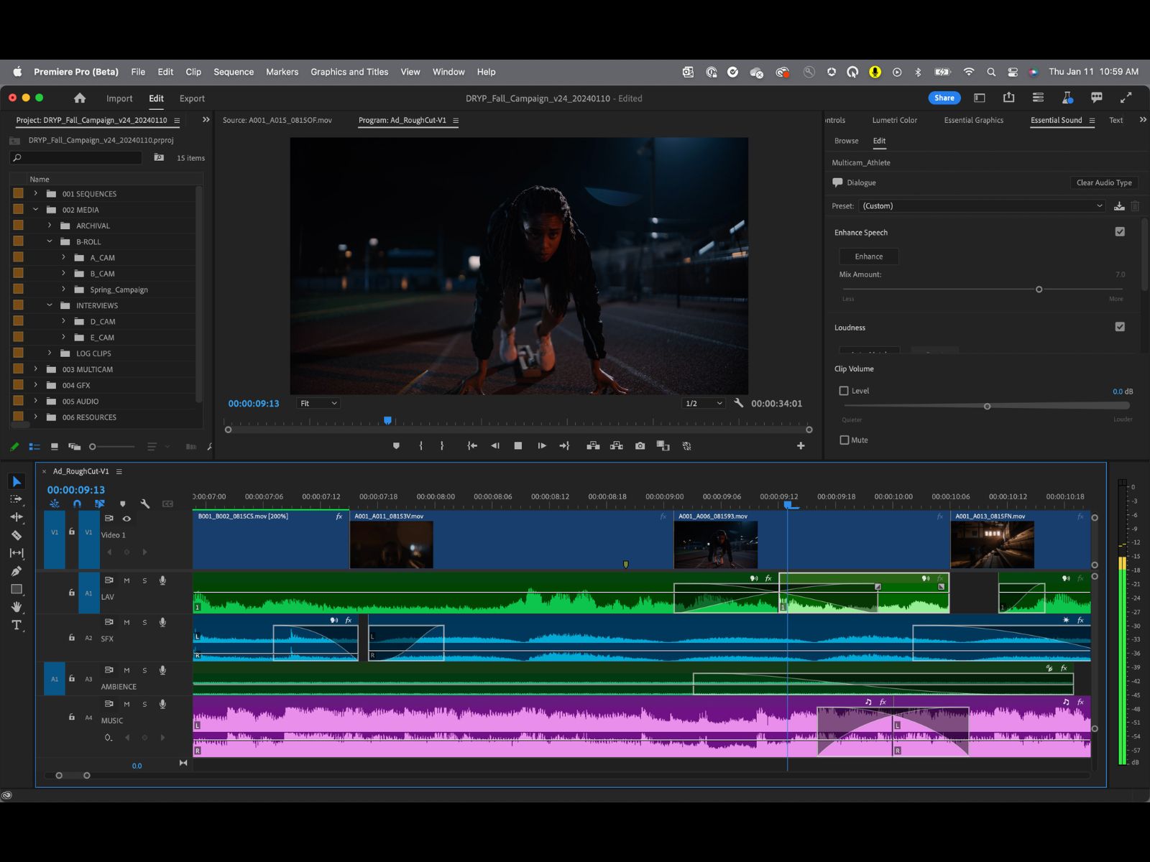
Task: Check the Mute checkbox
Action: [844, 440]
